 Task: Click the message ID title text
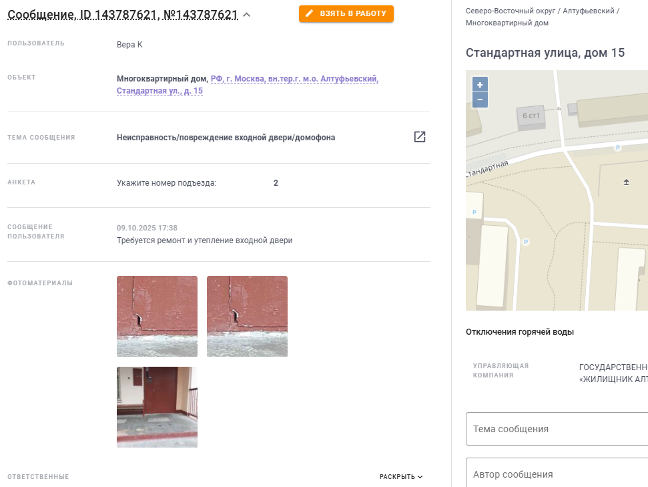point(123,15)
